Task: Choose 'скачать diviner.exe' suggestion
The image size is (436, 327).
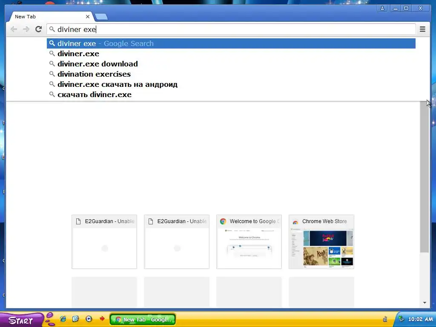Action: click(231, 95)
